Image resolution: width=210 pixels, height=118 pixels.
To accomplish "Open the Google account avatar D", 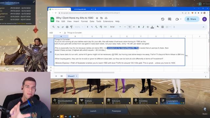I will [204, 19].
